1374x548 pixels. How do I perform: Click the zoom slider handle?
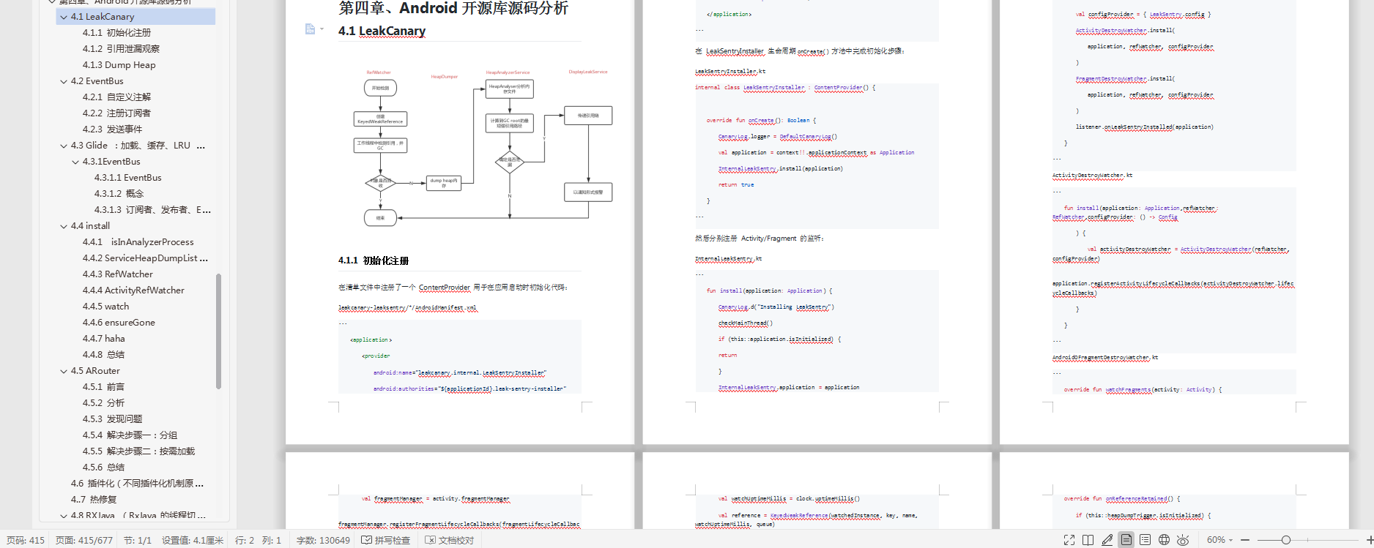click(x=1285, y=540)
